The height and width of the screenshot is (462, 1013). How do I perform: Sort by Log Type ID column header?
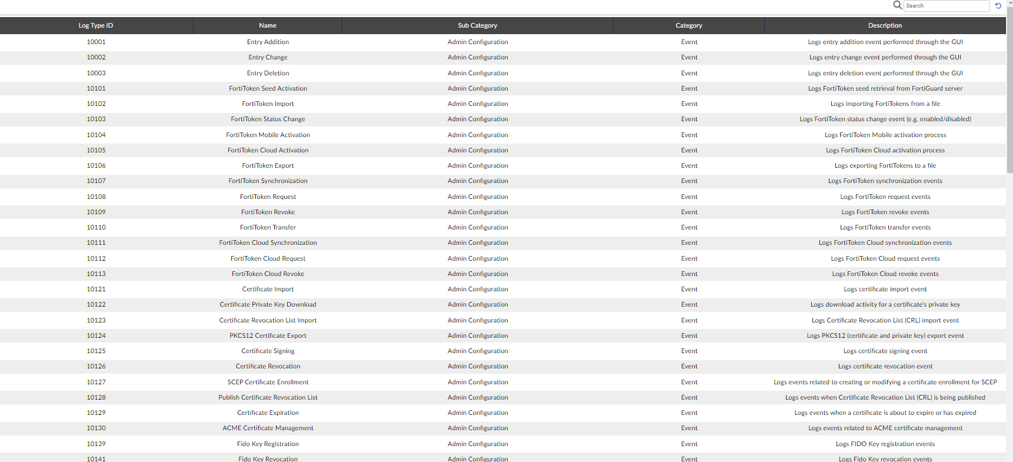pos(96,25)
